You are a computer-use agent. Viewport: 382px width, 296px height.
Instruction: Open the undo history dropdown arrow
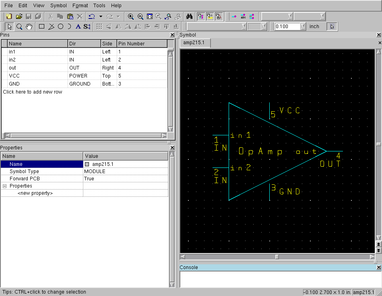[x=101, y=16]
